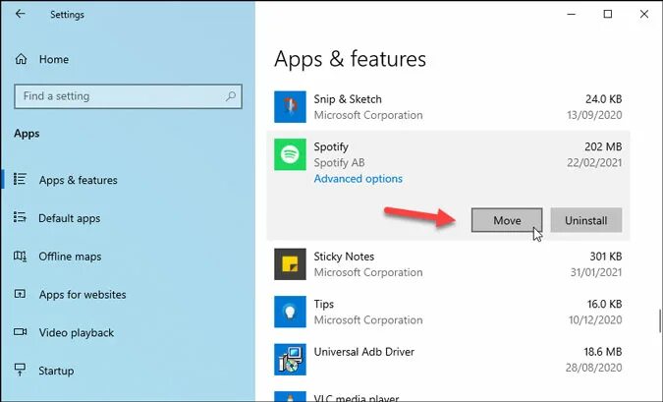Select the Default apps icon
This screenshot has width=663, height=402.
click(x=20, y=217)
